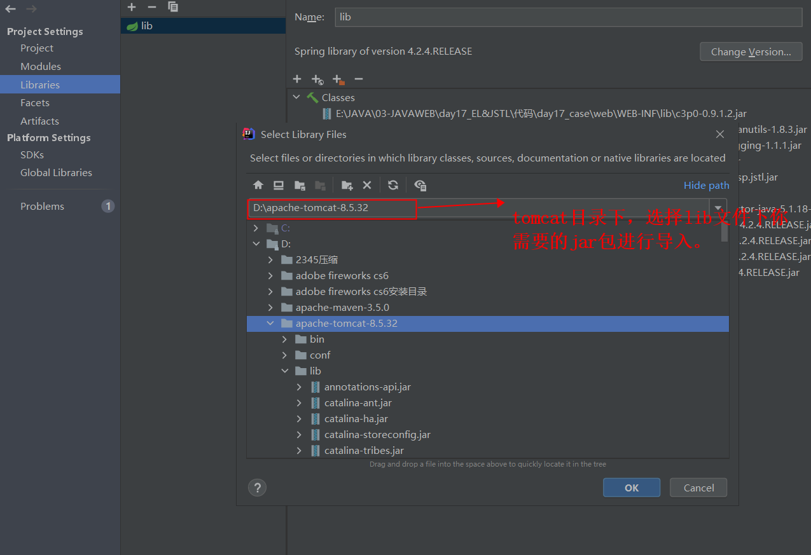Screen dimensions: 811x555
Task: Expand the conf folder
Action: click(x=284, y=355)
